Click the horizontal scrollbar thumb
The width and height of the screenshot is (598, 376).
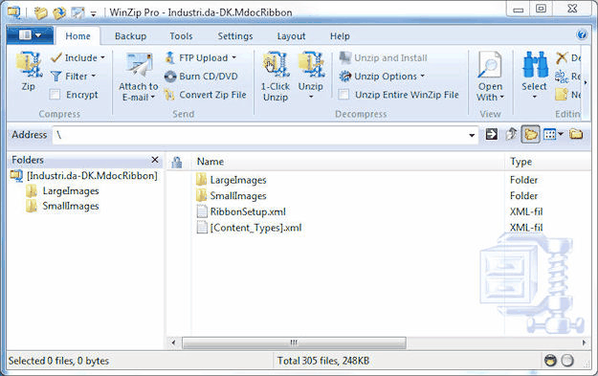(294, 343)
